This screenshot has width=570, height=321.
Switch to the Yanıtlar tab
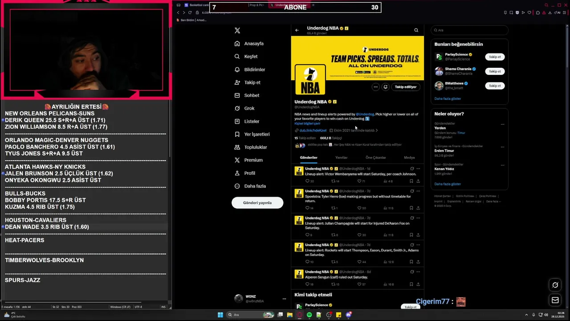coord(341,157)
